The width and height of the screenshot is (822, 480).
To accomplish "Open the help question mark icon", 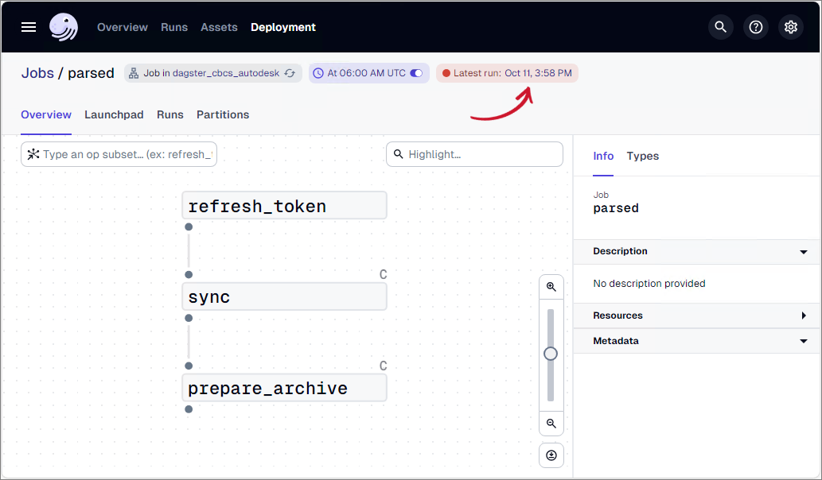I will (756, 27).
